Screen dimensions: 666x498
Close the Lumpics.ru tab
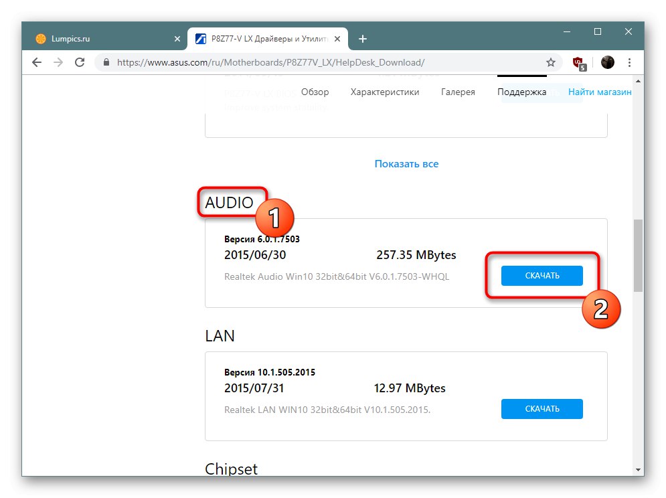(x=177, y=39)
